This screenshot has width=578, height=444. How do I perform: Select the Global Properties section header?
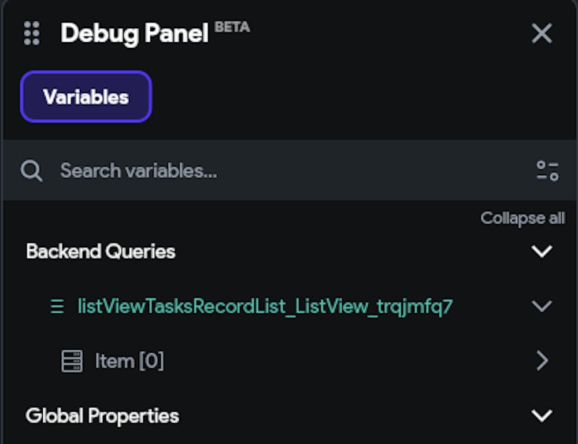click(102, 416)
